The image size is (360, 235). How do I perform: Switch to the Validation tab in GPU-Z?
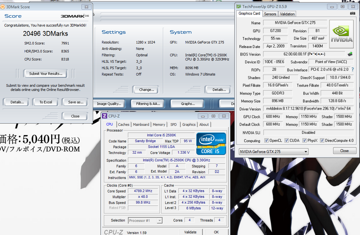[x=287, y=14]
